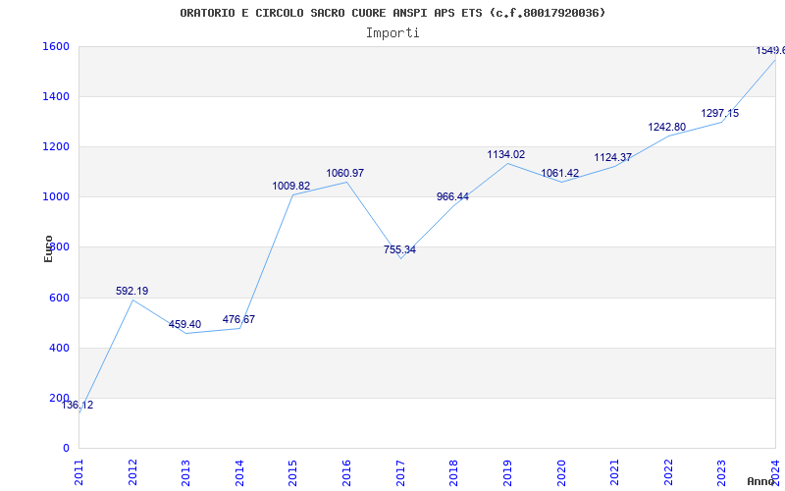Click the 2015 x-axis year label

pos(292,472)
